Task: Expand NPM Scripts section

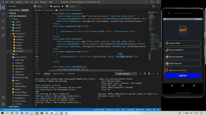Action: [19, 107]
